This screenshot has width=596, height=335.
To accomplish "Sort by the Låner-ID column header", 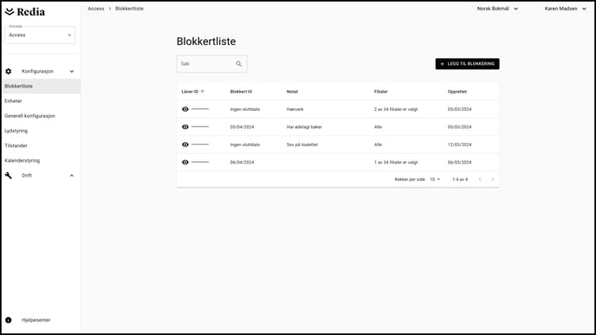I will (190, 92).
